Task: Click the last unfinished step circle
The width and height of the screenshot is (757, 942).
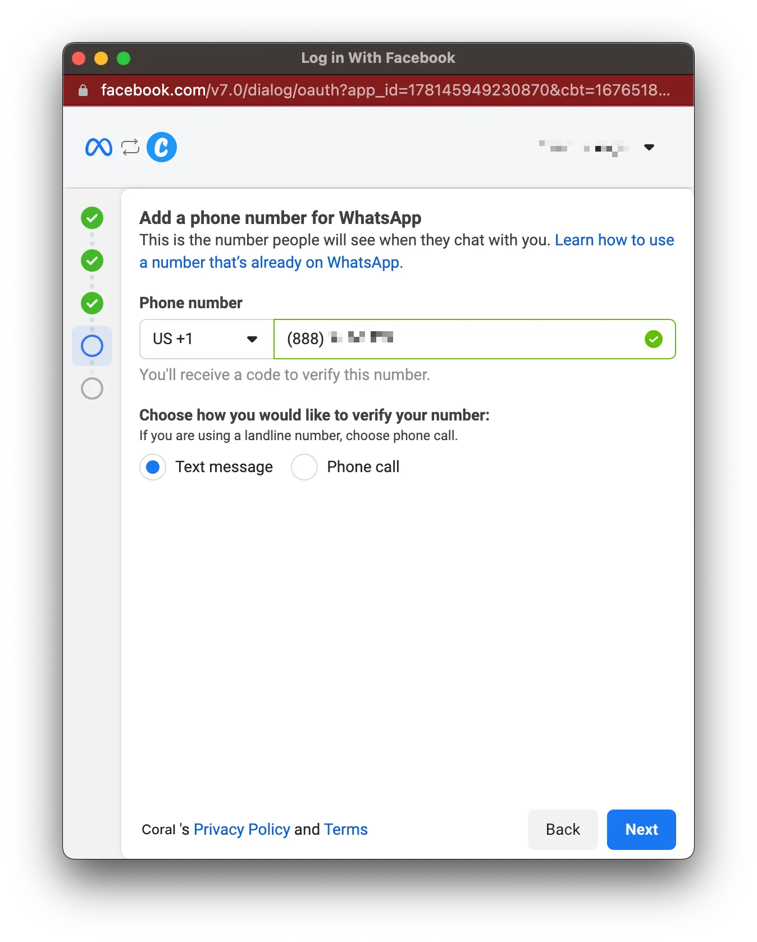Action: pos(92,388)
